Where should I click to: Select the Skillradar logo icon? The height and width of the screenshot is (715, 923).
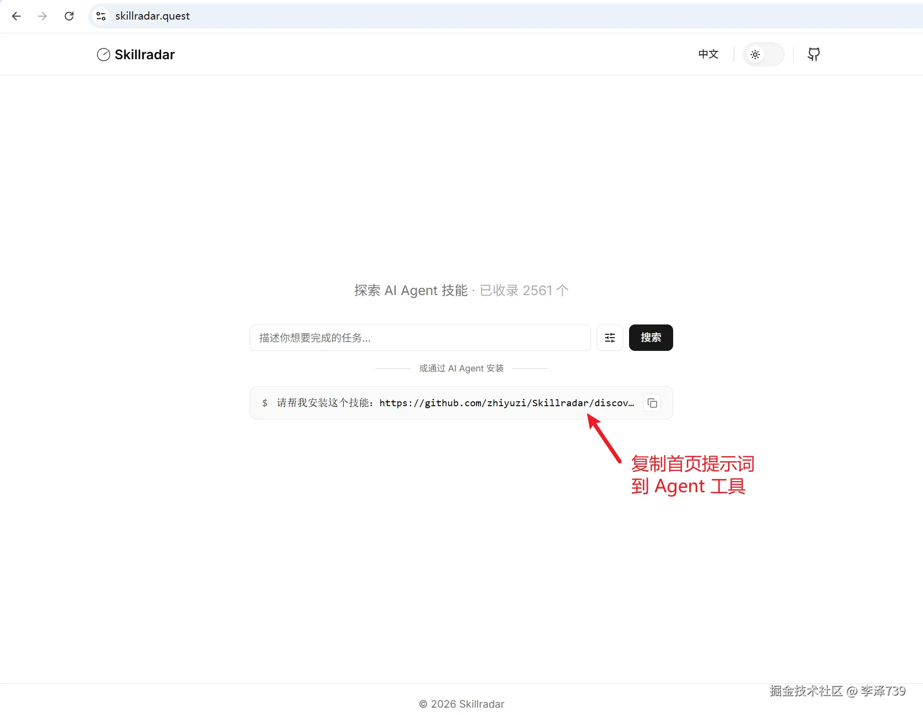pos(103,54)
